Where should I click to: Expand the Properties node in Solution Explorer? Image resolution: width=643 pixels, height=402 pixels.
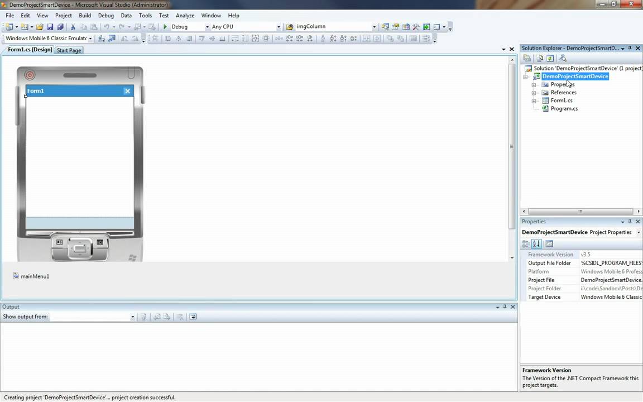(x=534, y=85)
